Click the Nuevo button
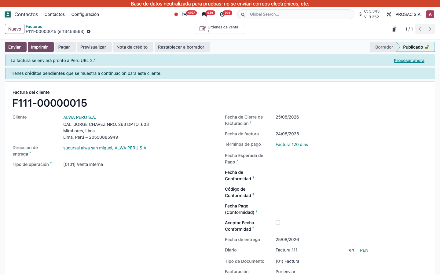Viewport: 440px width, 275px height. 15,29
